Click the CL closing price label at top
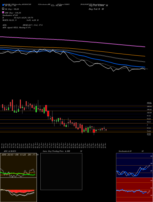Image resolution: width=153 pixels, height=202 pixels. pyautogui.click(x=56, y=6)
